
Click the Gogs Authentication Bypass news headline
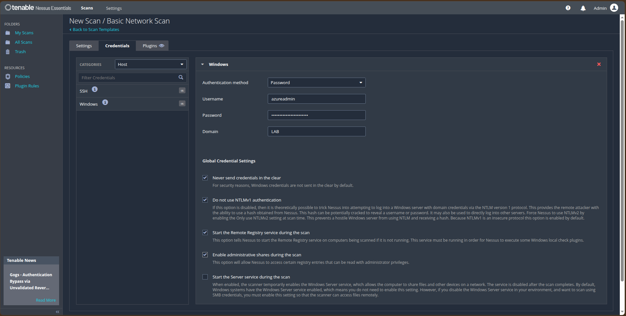coord(31,281)
